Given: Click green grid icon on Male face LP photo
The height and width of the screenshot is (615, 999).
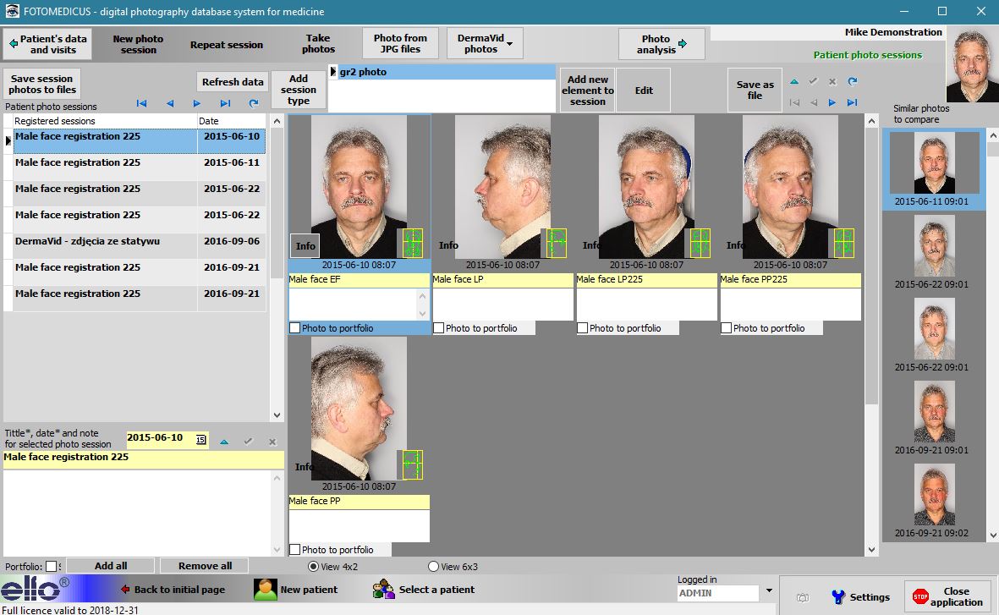Looking at the screenshot, I should click(557, 244).
